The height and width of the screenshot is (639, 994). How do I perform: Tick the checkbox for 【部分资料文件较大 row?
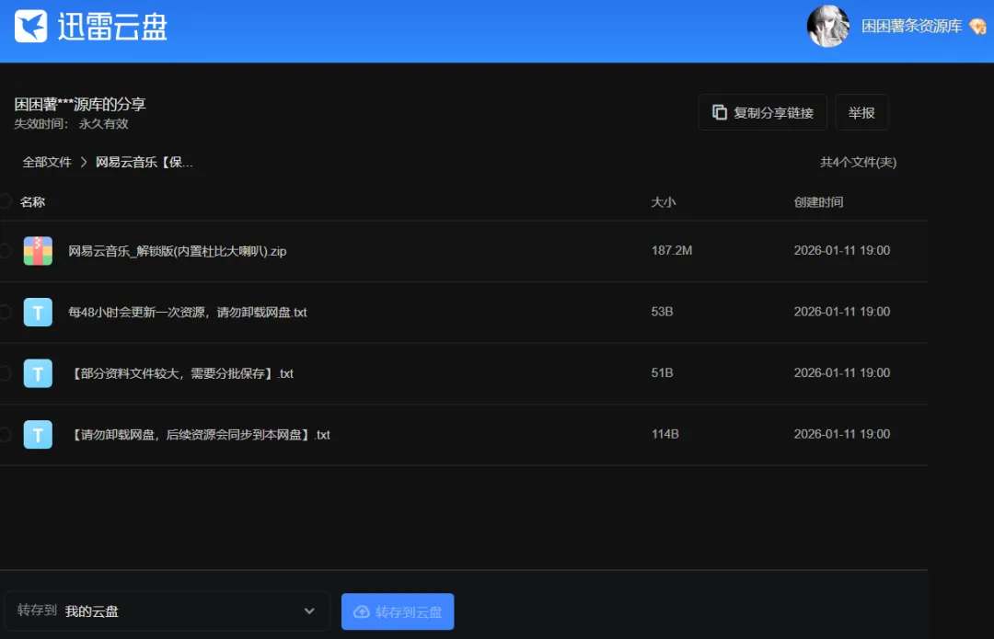click(x=5, y=373)
